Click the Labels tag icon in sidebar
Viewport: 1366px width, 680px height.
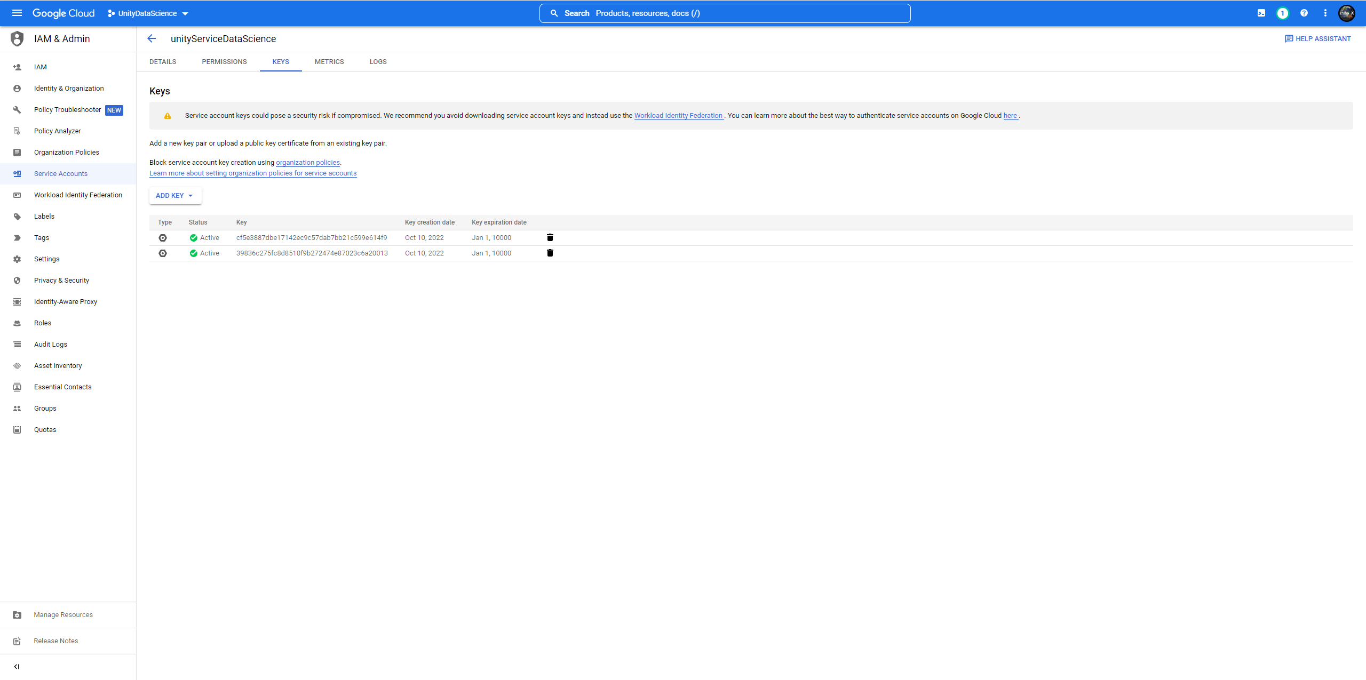pyautogui.click(x=17, y=217)
